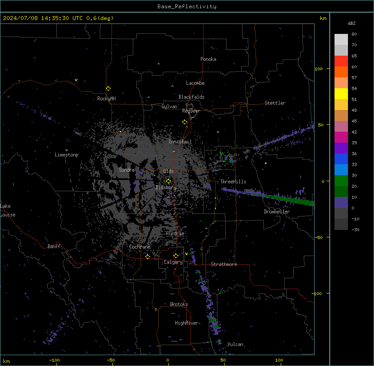Pick the magenta 42–39 dBZ legend swatch
The image size is (374, 366).
pyautogui.click(x=341, y=137)
